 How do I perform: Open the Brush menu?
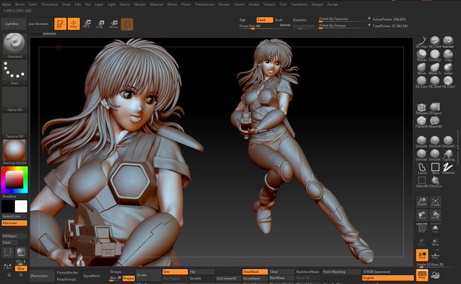(x=20, y=5)
